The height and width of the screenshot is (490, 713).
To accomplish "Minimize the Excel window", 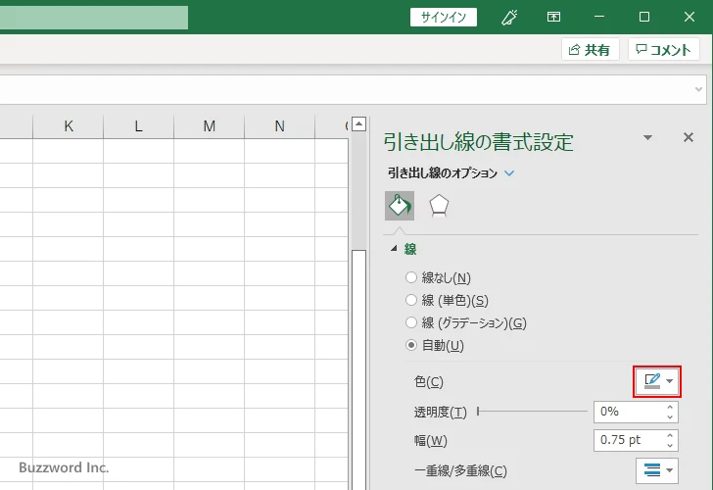I will tap(599, 18).
